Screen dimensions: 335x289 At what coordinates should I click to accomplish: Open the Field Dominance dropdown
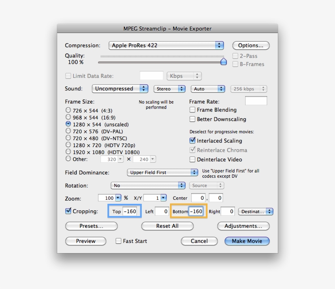(162, 172)
